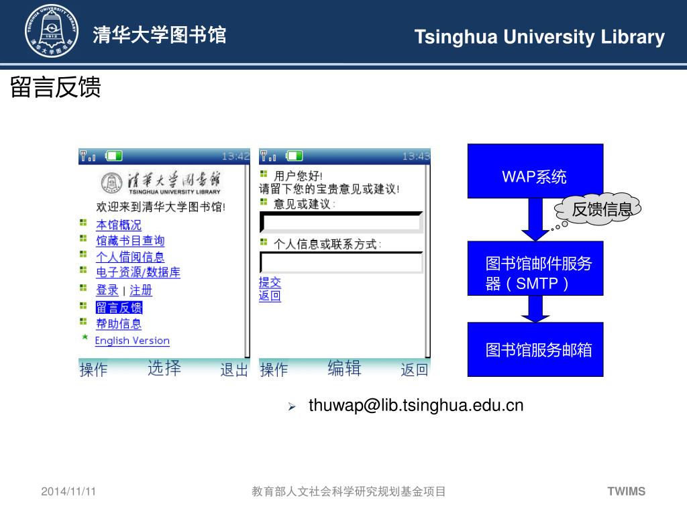Click 操作 softkey on the right phone
The width and height of the screenshot is (687, 515).
pos(274,369)
